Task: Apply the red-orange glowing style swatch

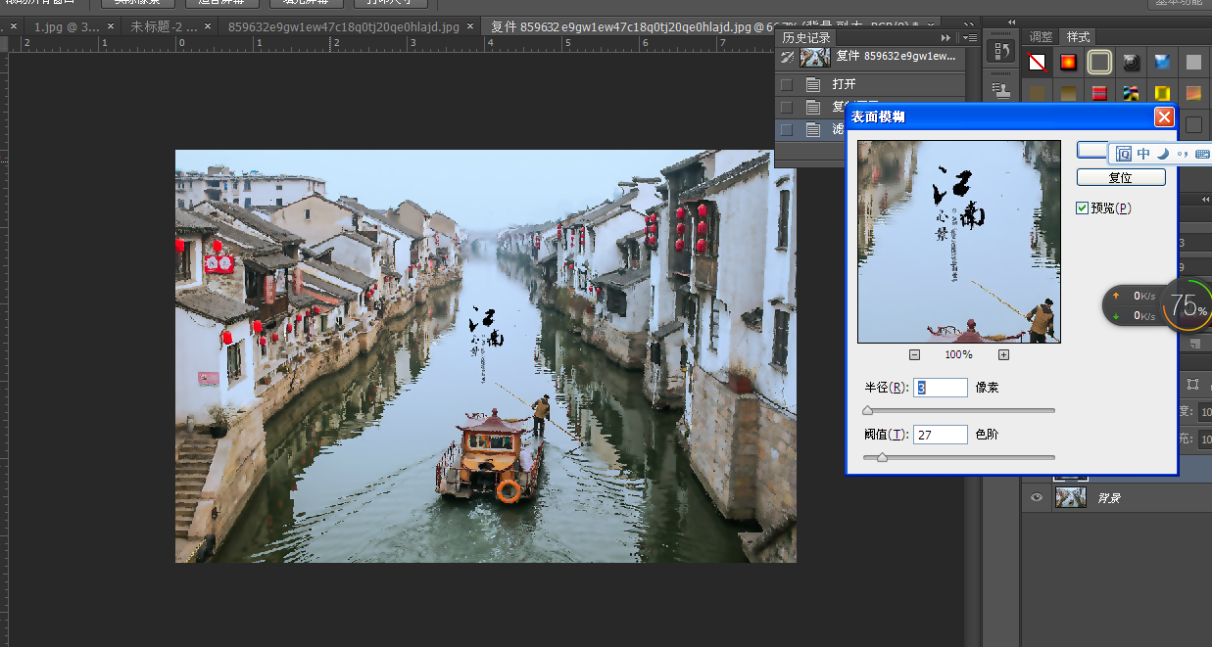Action: [x=1068, y=63]
